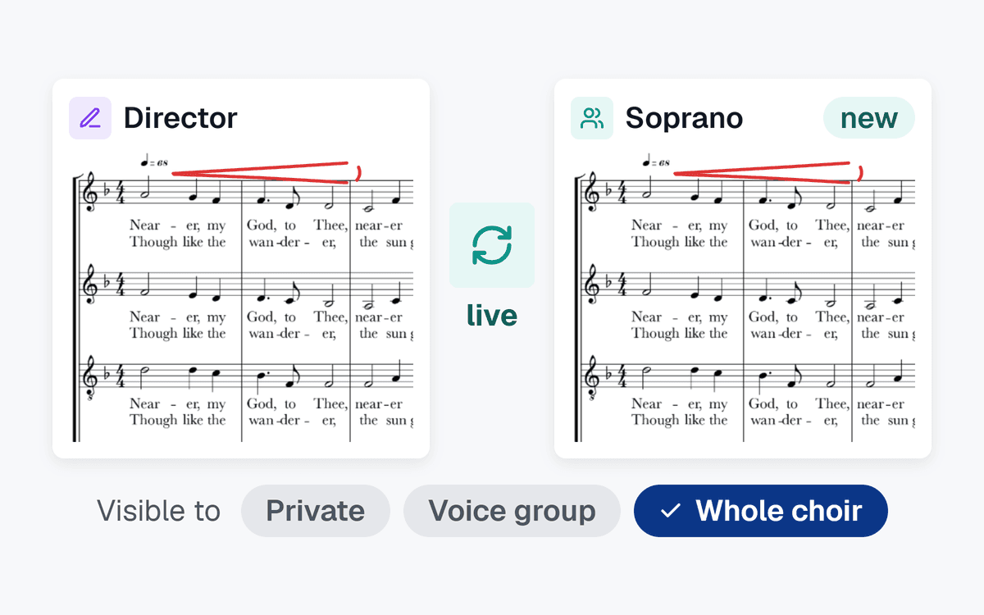Viewport: 984px width, 615px height.
Task: Select the Whole choir visibility option
Action: [x=761, y=511]
